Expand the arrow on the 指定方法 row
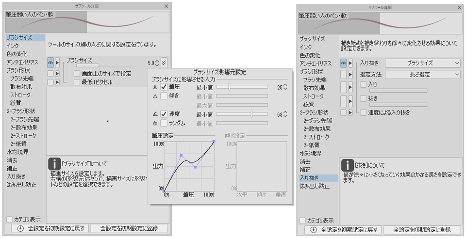 point(350,75)
